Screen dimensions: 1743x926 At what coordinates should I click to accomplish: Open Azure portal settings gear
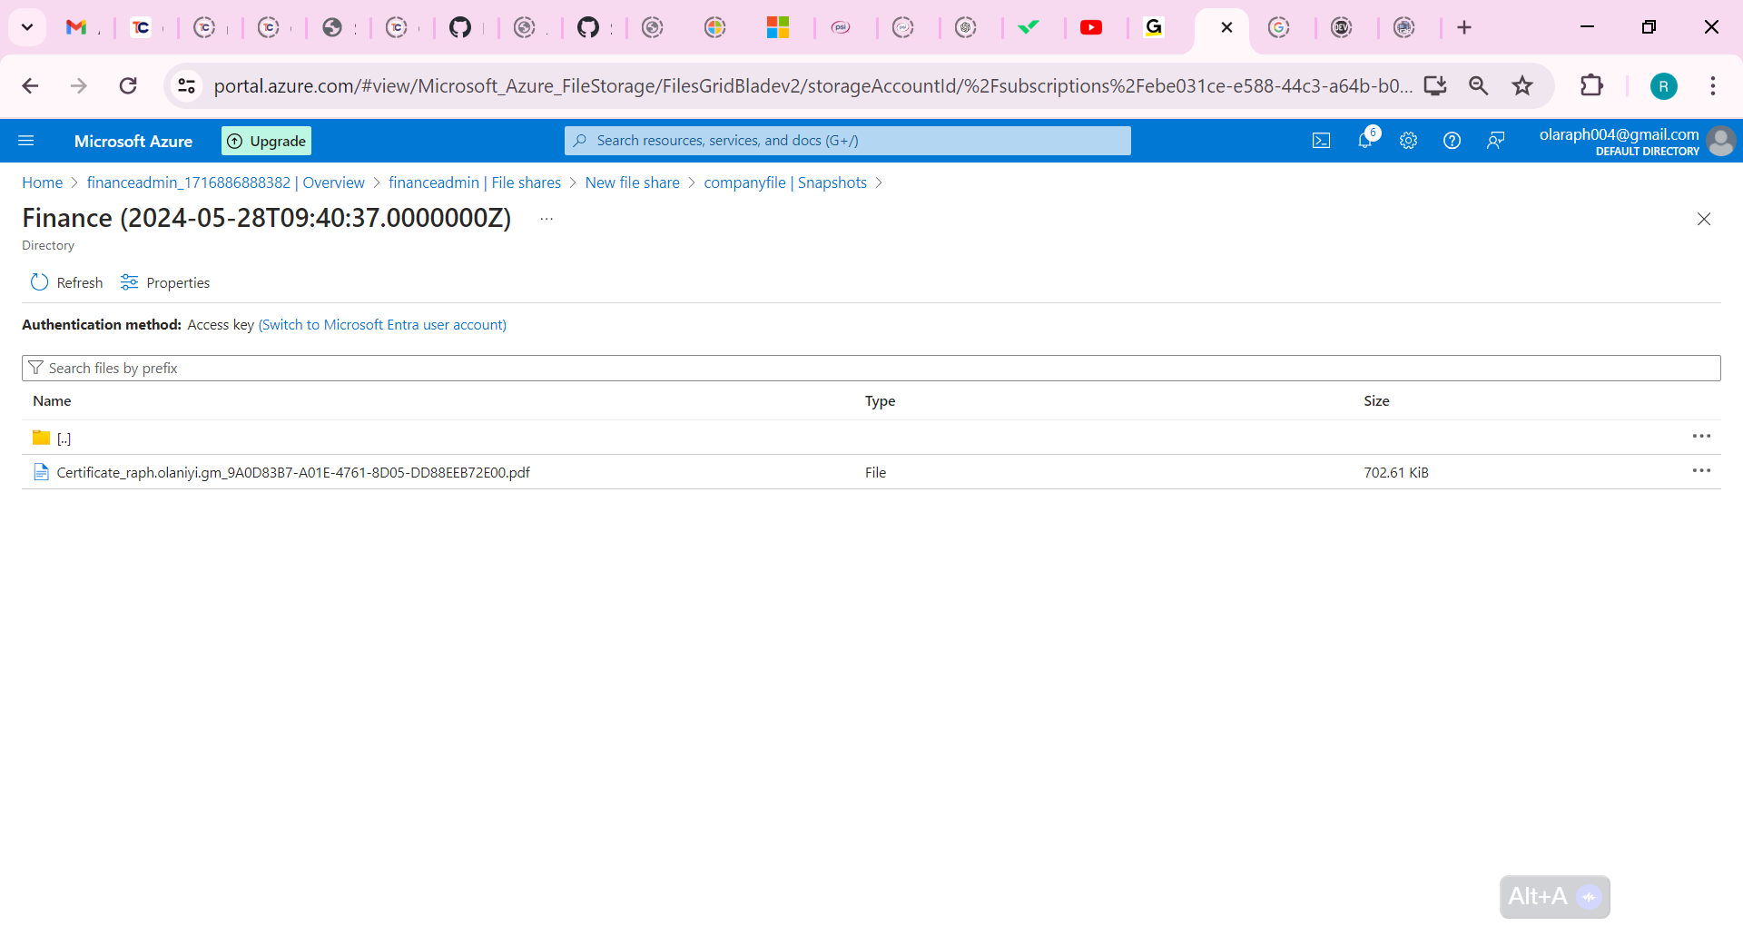[1408, 140]
